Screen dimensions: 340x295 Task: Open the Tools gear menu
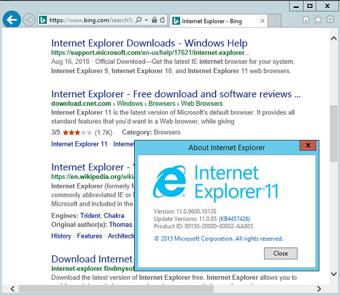pyautogui.click(x=330, y=19)
